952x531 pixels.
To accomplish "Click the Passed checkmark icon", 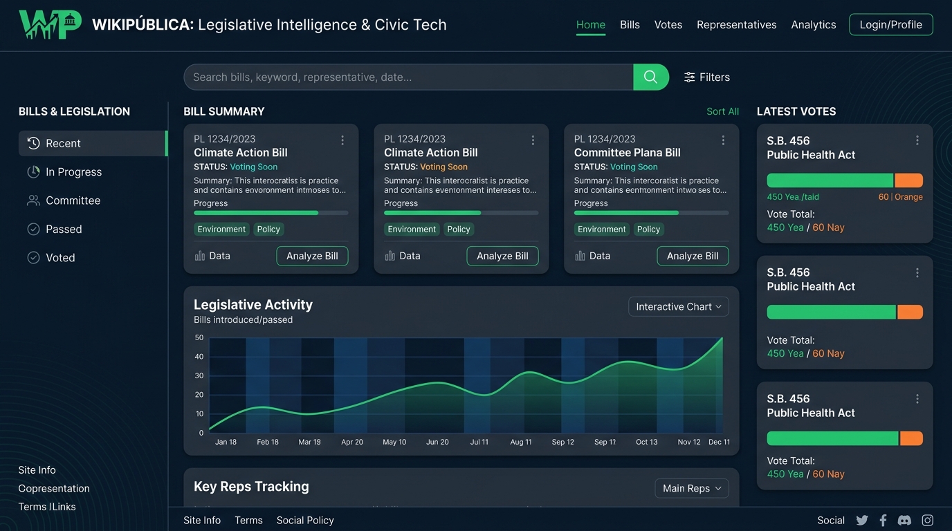I will coord(33,229).
